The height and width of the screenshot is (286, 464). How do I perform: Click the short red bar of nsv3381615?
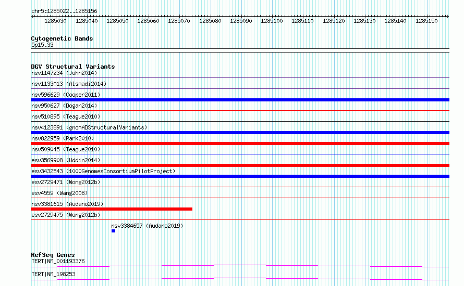[112, 209]
